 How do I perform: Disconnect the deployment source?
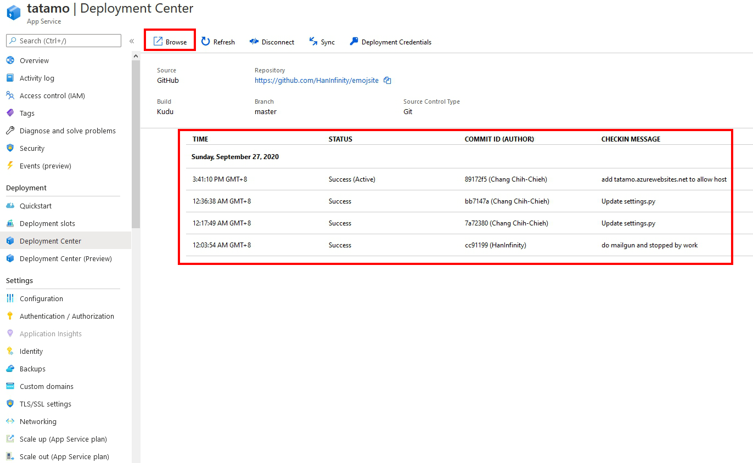pos(272,42)
